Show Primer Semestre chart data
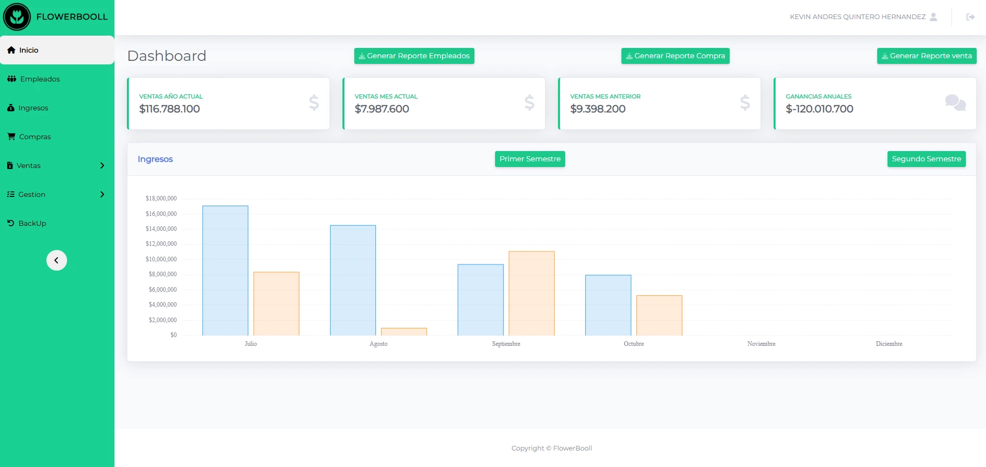 tap(530, 159)
